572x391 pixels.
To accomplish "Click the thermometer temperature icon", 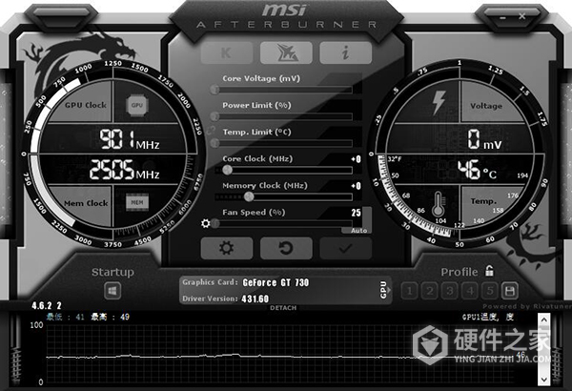I will (438, 204).
